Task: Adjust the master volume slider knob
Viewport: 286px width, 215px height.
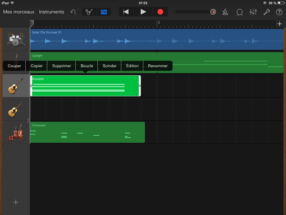Action: point(213,12)
